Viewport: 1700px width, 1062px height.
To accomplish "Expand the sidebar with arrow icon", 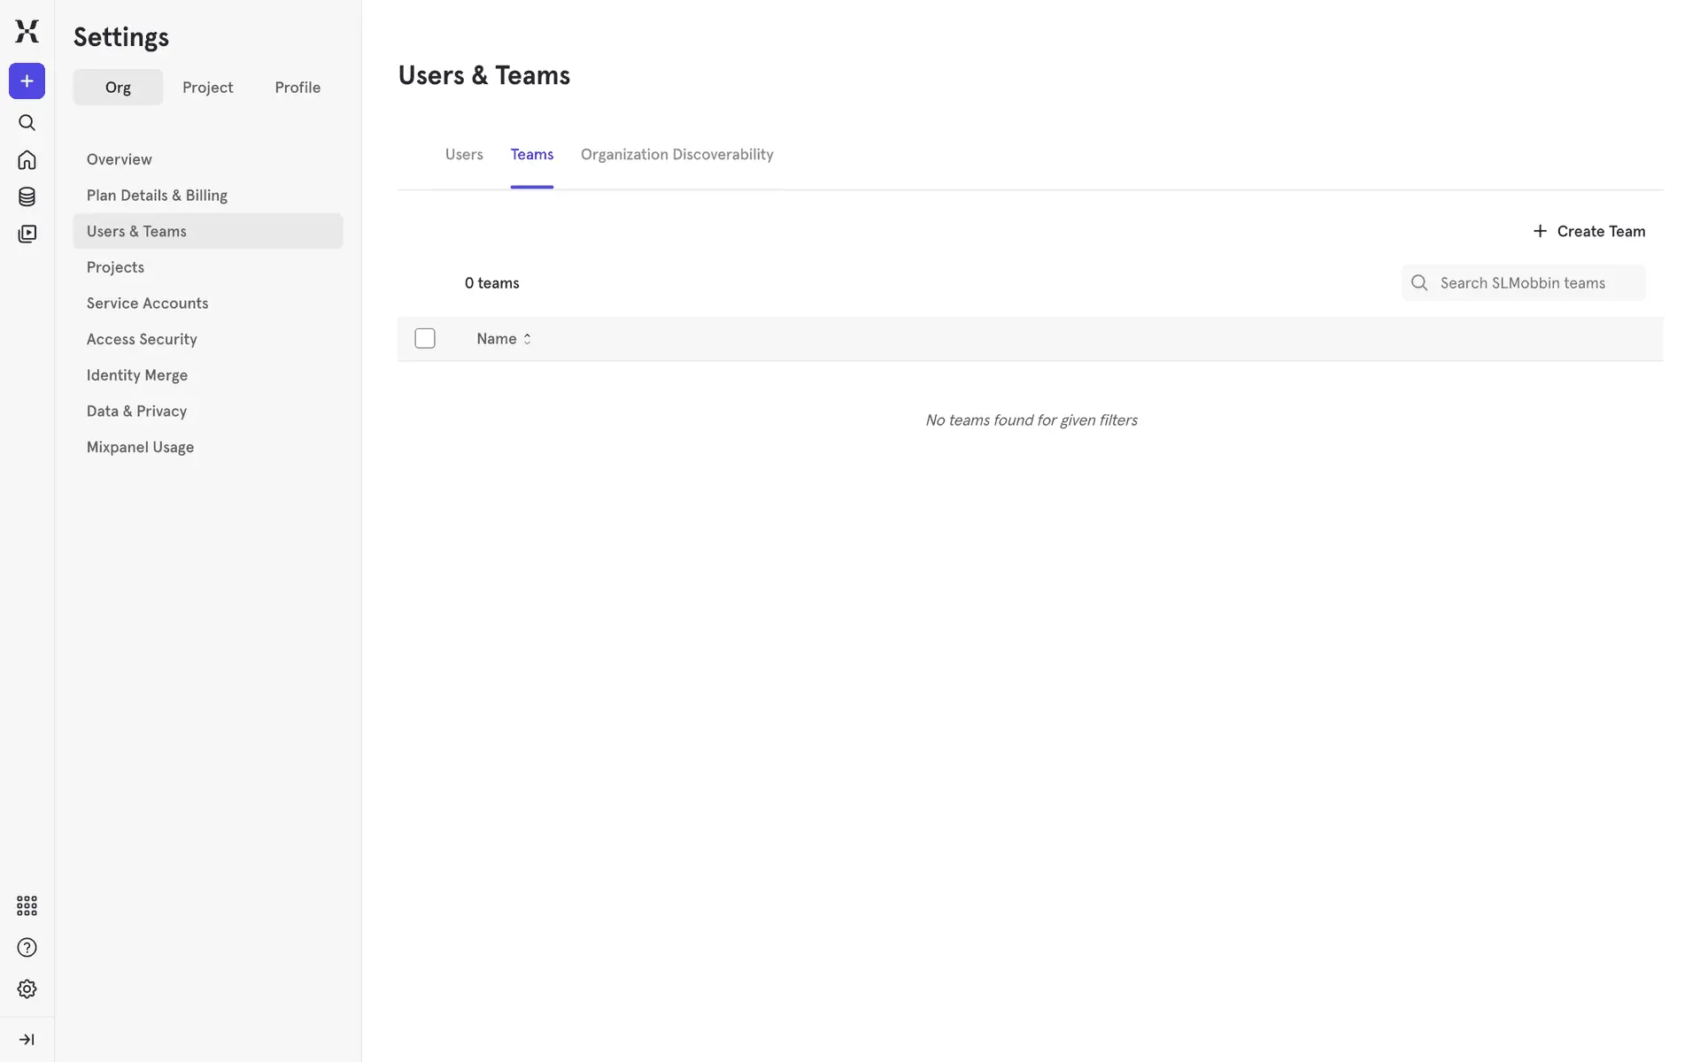I will pos(27,1039).
